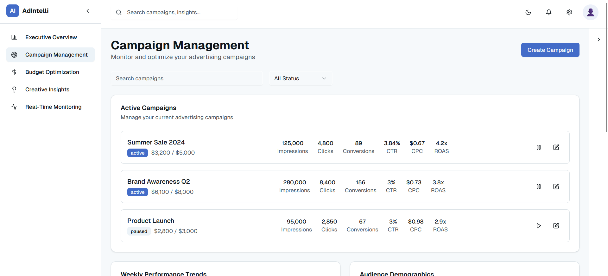Open Executive Overview from the sidebar
The width and height of the screenshot is (608, 276).
click(x=51, y=37)
